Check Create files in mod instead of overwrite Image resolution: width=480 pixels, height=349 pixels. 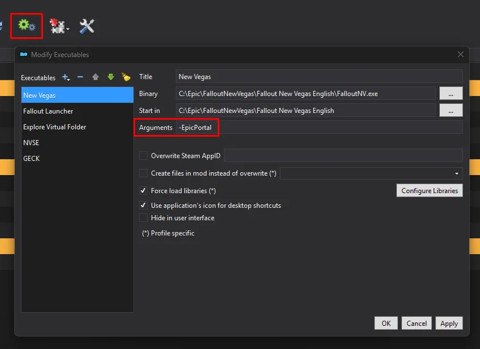point(144,173)
